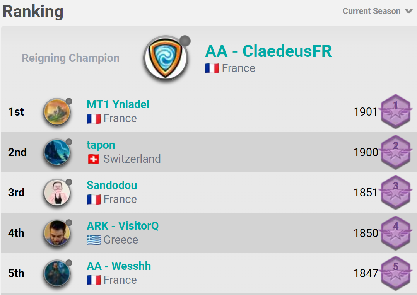417x295 pixels.
Task: Open MT1 Ynladel's profile link
Action: [x=118, y=104]
